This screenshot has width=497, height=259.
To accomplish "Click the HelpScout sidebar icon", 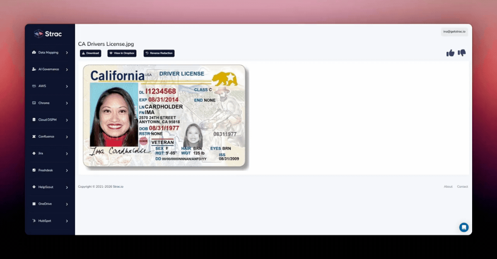I will (x=34, y=187).
